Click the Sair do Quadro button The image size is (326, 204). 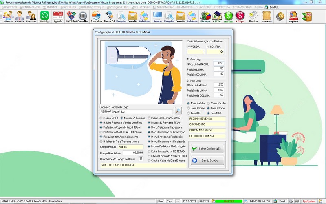[x=207, y=160]
